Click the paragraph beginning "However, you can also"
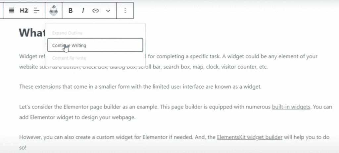 [174, 142]
